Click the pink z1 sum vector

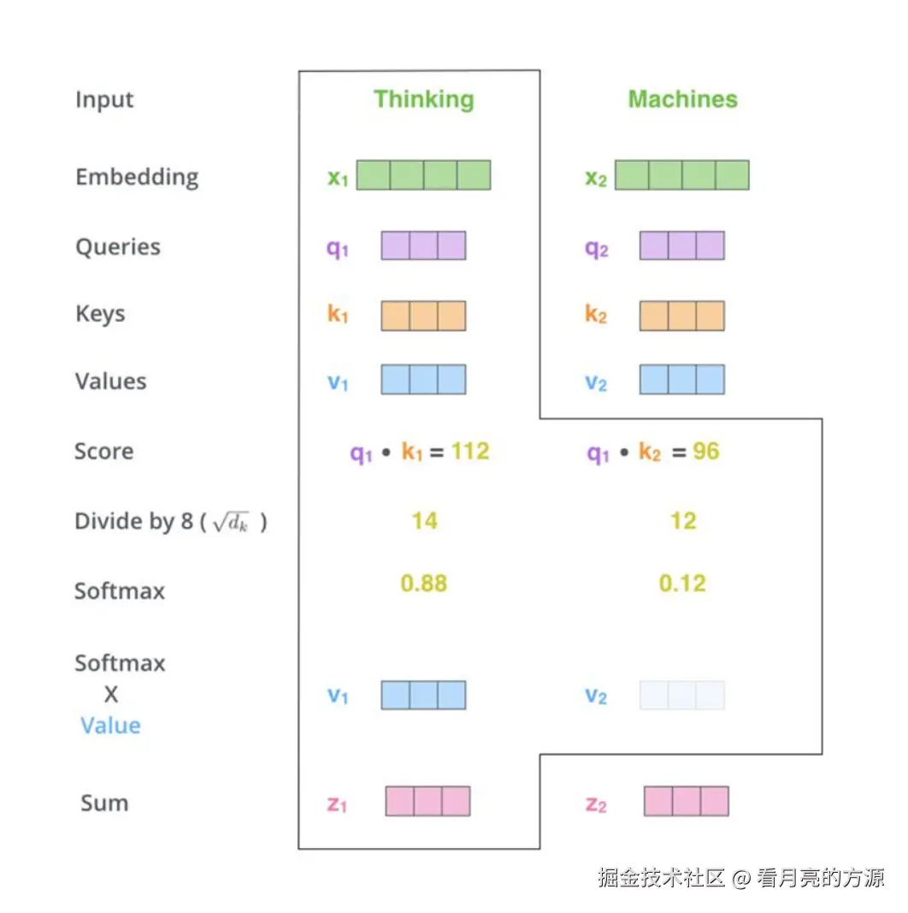(427, 801)
